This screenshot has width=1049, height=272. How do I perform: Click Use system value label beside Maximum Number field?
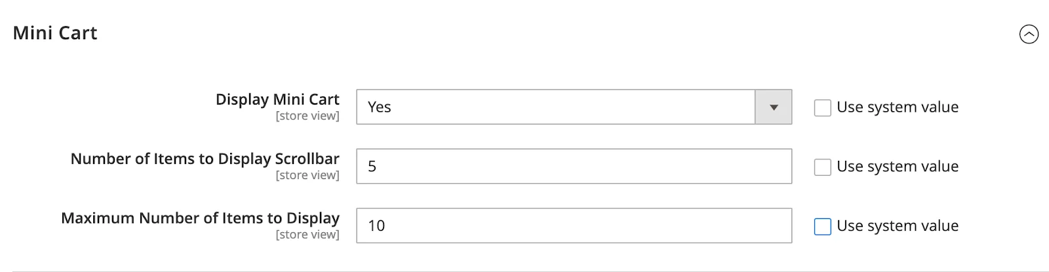[x=897, y=226]
